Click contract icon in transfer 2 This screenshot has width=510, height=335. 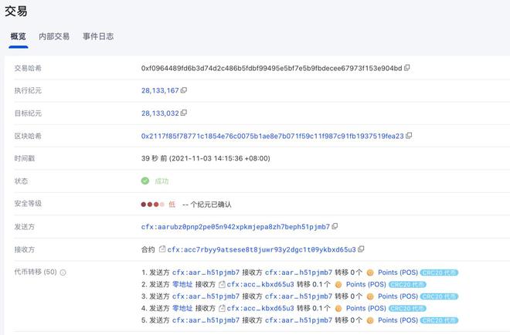point(222,284)
